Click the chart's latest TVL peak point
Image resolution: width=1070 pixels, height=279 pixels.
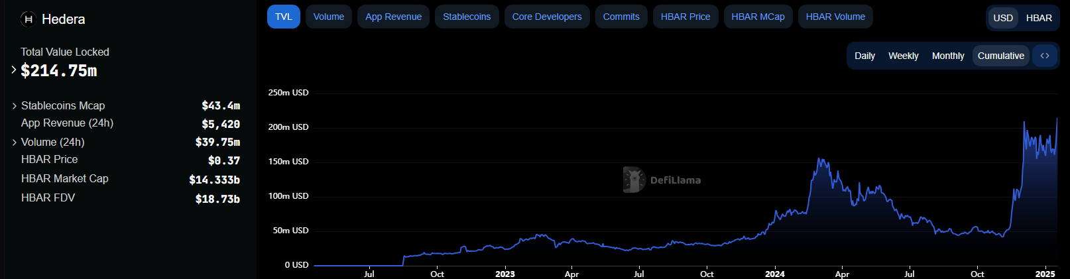click(1057, 119)
